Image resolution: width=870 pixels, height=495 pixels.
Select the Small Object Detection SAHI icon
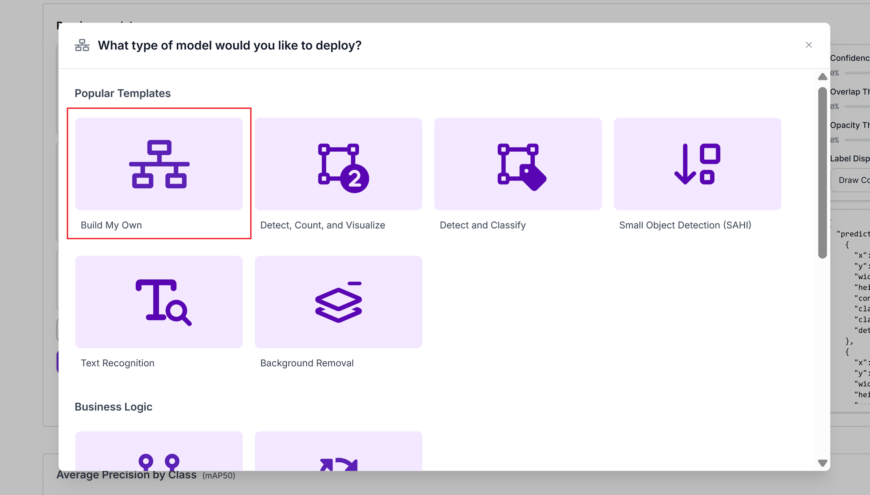[x=697, y=164]
